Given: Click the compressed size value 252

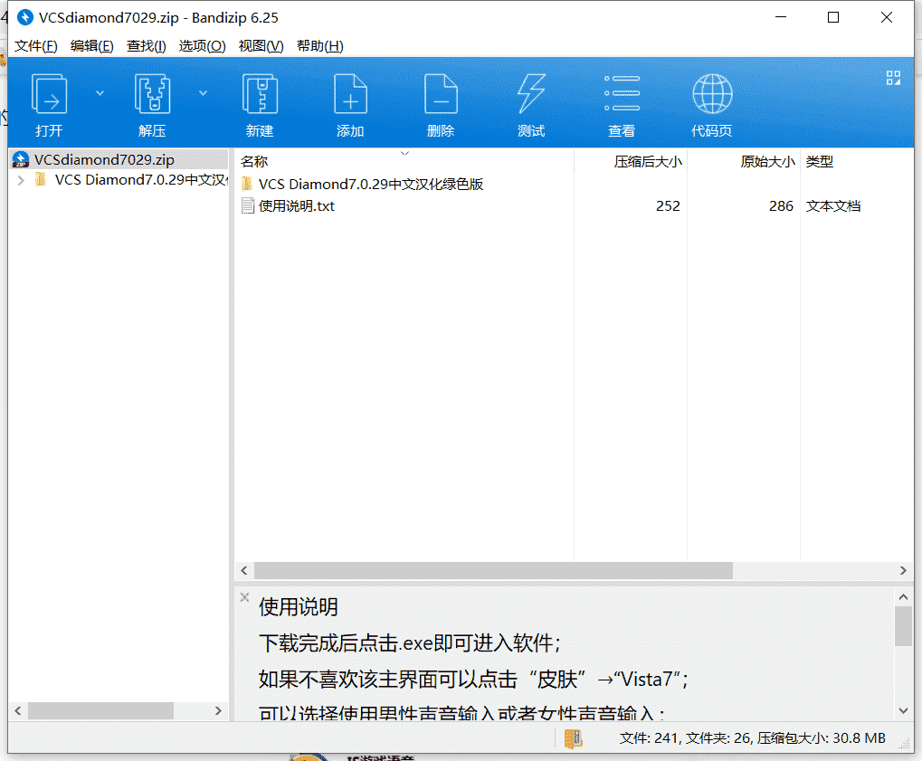Looking at the screenshot, I should [668, 205].
